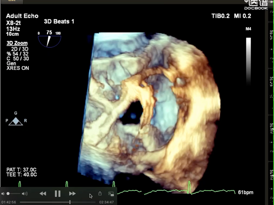This screenshot has width=274, height=205.
Task: Mute audio with the low-volume speaker icon
Action: pyautogui.click(x=3, y=194)
